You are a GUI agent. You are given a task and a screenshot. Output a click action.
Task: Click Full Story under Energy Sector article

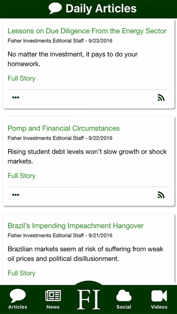(x=22, y=78)
